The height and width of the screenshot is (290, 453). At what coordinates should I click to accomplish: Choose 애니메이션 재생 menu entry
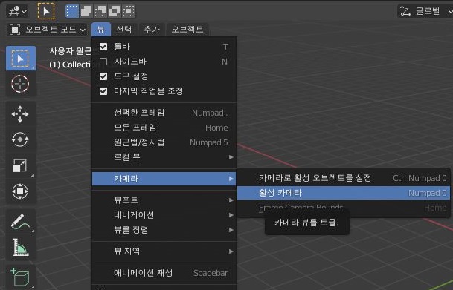164,273
